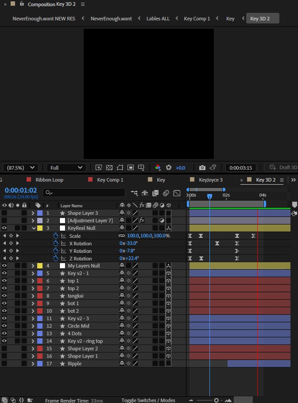The height and width of the screenshot is (403, 298).
Task: Enable Motion Blur for the composition
Action: pyautogui.click(x=166, y=193)
